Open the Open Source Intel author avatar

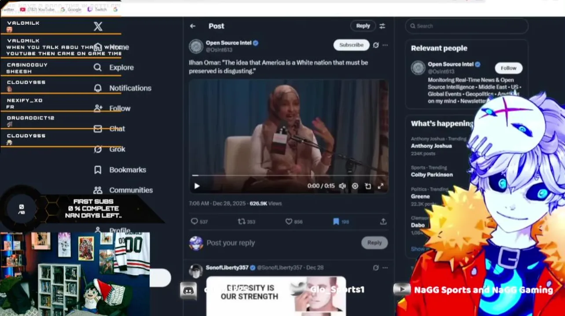coord(196,46)
